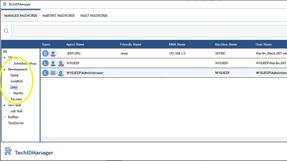Click the domain 'D' icon in JEEP.ORG row
Viewport: 287px width, 161px height.
pyautogui.click(x=45, y=53)
